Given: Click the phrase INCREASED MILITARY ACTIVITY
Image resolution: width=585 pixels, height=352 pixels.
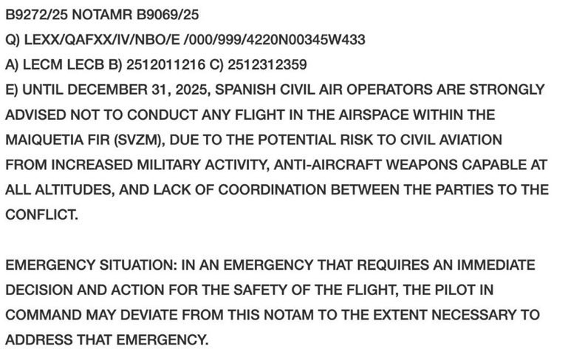Looking at the screenshot, I should coord(160,165).
